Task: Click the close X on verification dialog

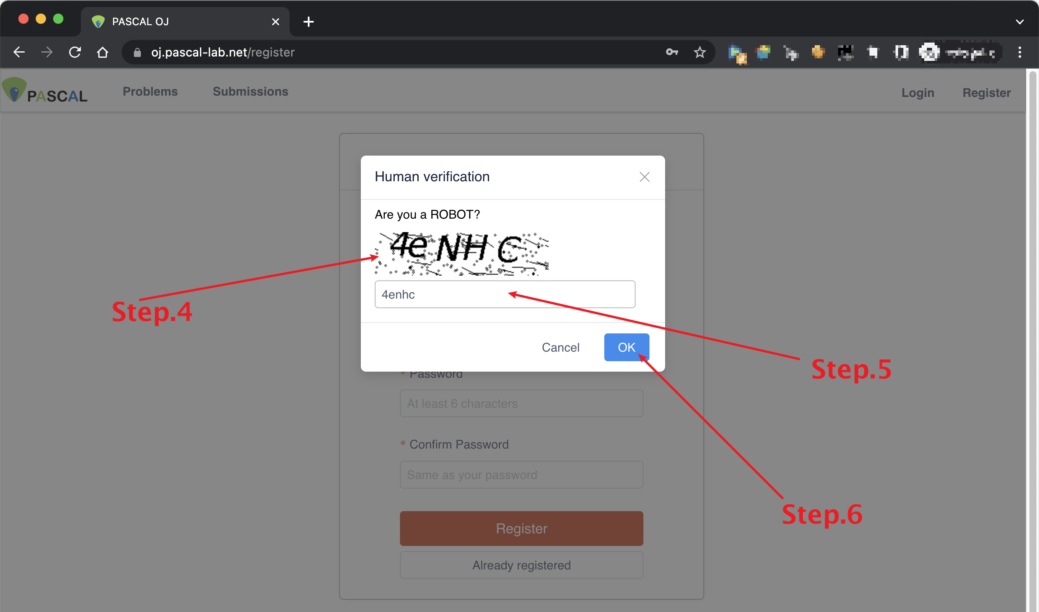Action: tap(645, 177)
